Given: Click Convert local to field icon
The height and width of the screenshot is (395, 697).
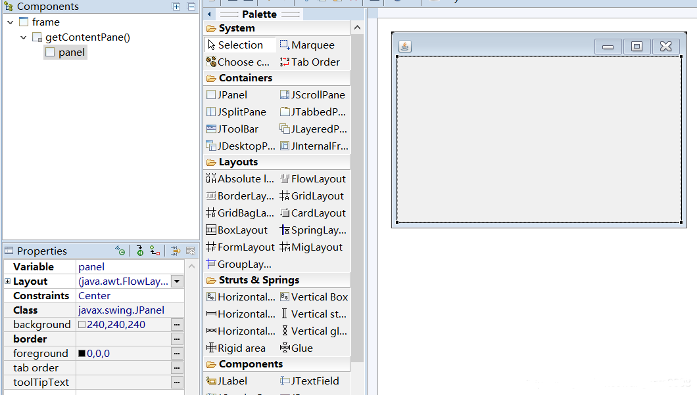Looking at the screenshot, I should 155,251.
